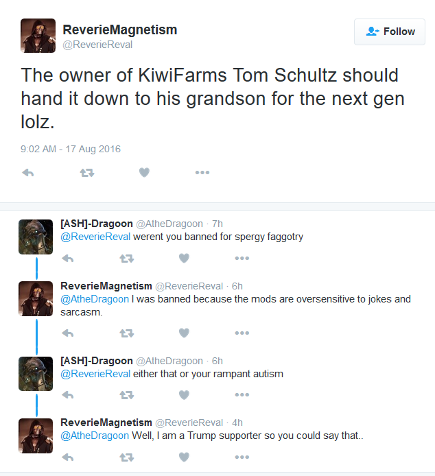Open the 9:02 AM - 17 Aug 2016 timestamp
The image size is (435, 476).
coord(71,149)
